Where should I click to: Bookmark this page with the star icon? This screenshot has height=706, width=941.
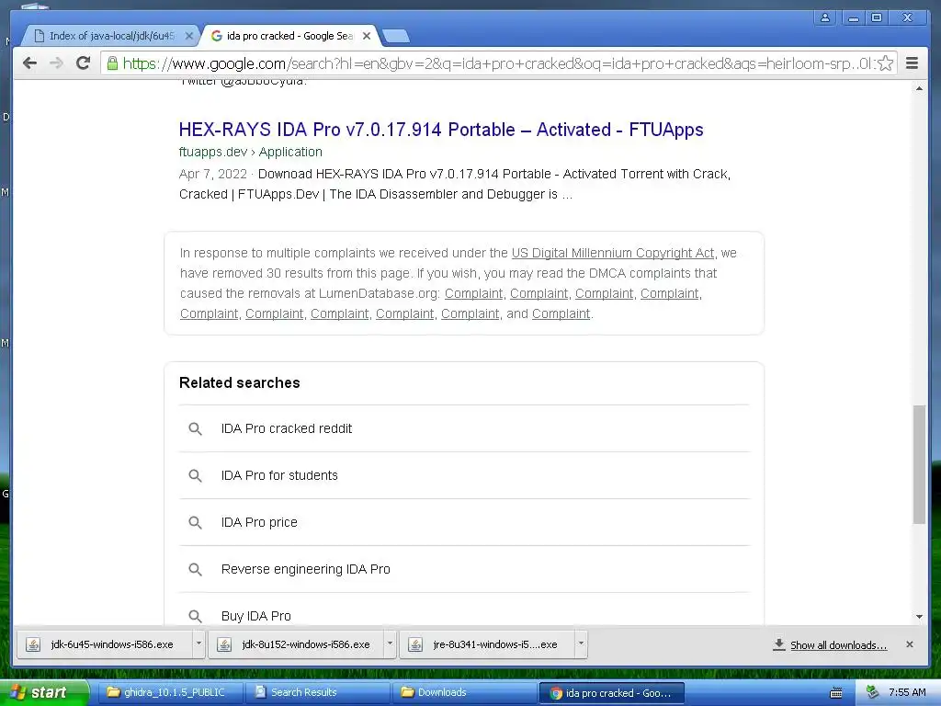pyautogui.click(x=886, y=63)
